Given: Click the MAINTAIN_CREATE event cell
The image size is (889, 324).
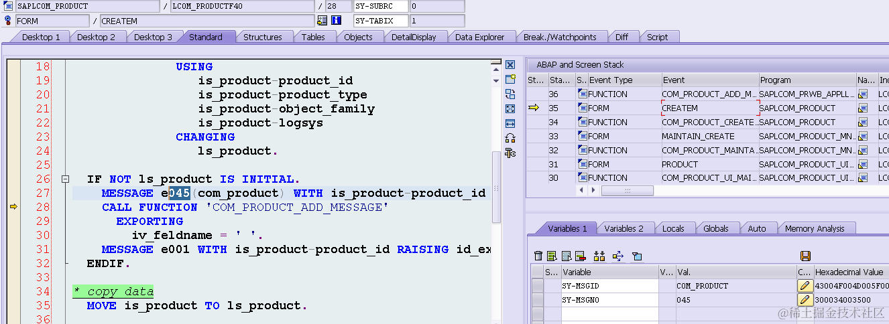Looking at the screenshot, I should coord(709,137).
